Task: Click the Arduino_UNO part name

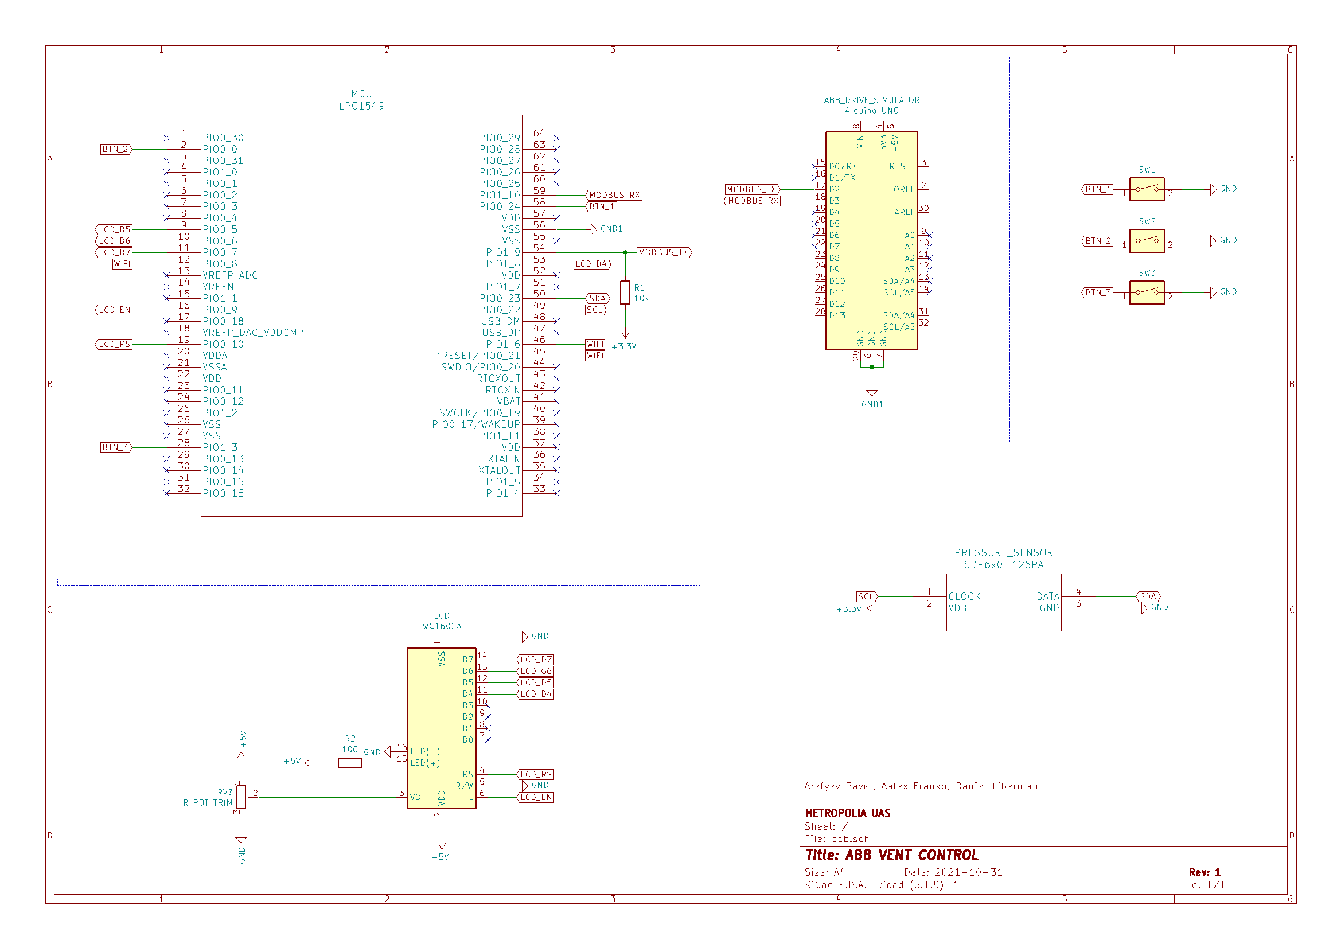Action: coord(871,110)
